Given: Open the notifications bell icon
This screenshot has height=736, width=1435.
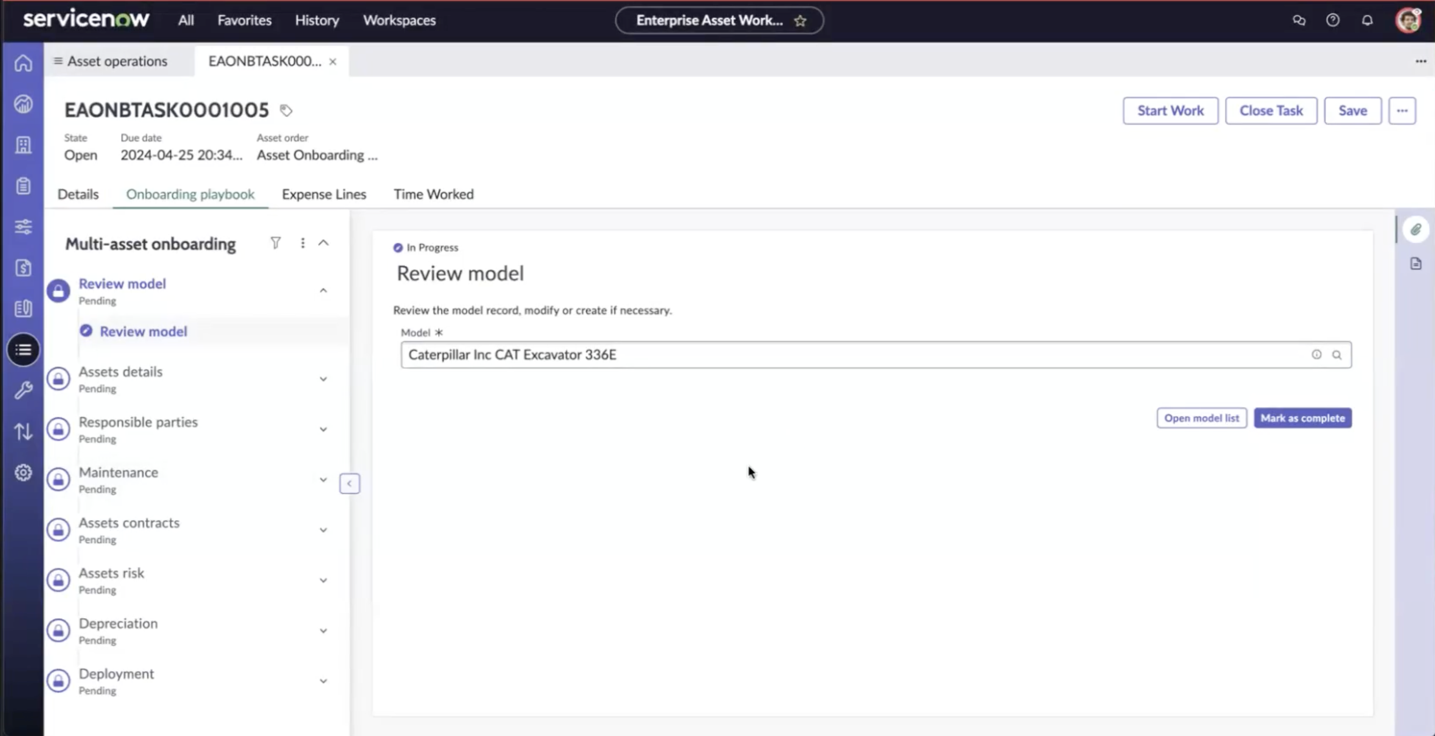Looking at the screenshot, I should (x=1367, y=20).
